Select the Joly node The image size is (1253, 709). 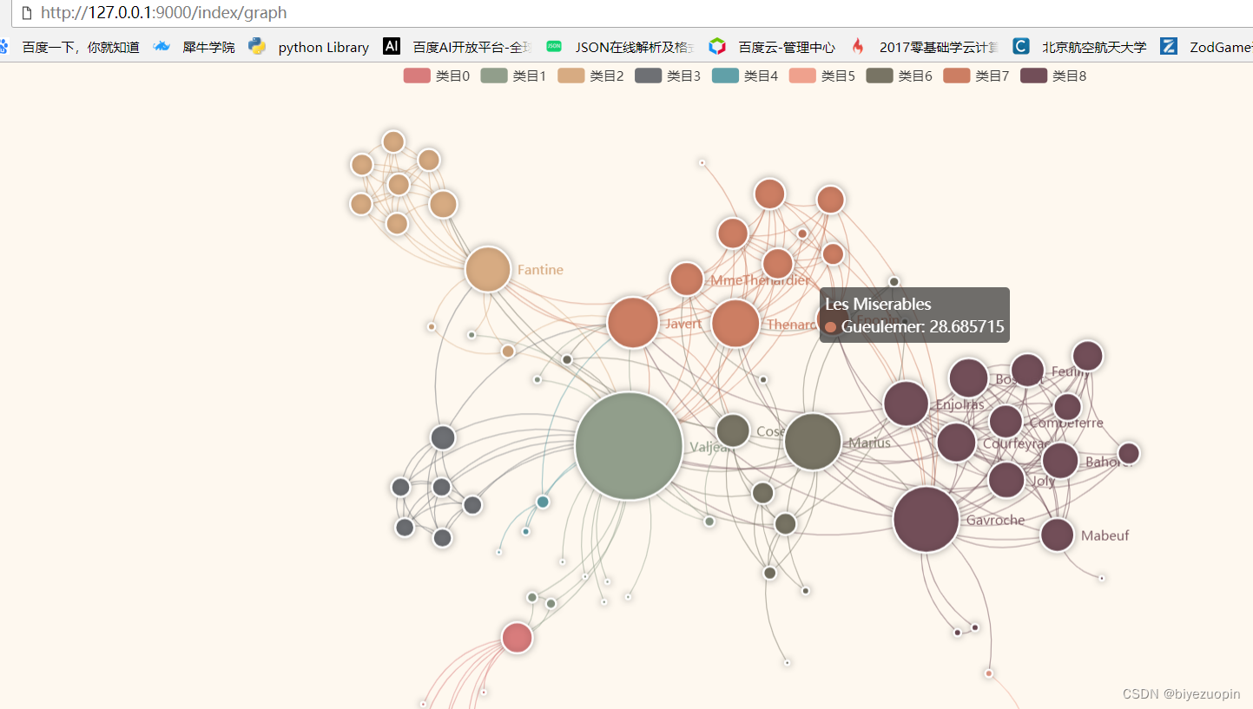coord(1006,480)
